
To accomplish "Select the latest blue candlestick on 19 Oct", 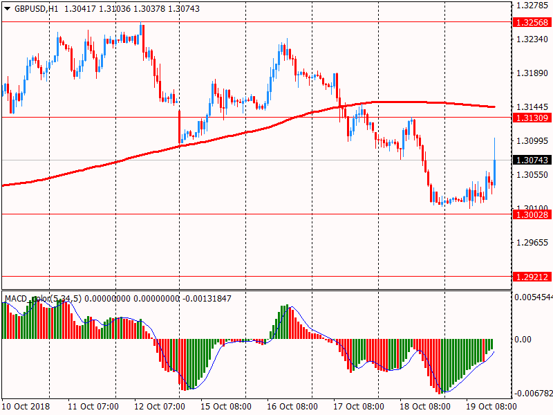I will click(x=495, y=172).
